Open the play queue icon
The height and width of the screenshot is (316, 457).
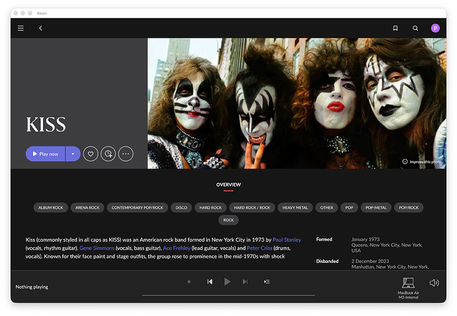[x=267, y=282]
